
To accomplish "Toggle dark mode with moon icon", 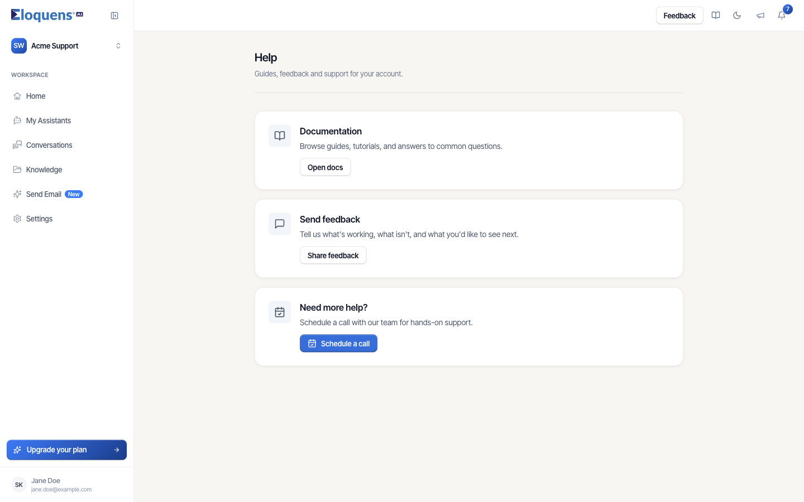I will (737, 16).
